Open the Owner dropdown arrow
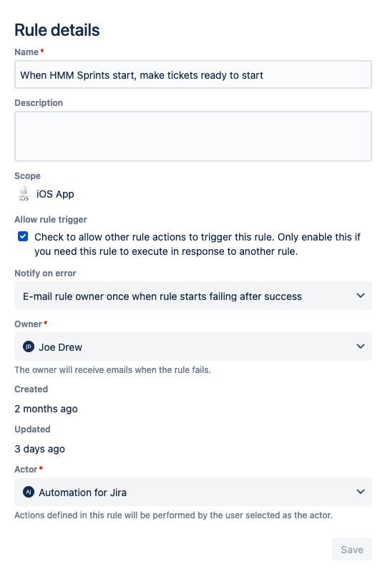Screen dimensions: 390x577 (361, 346)
